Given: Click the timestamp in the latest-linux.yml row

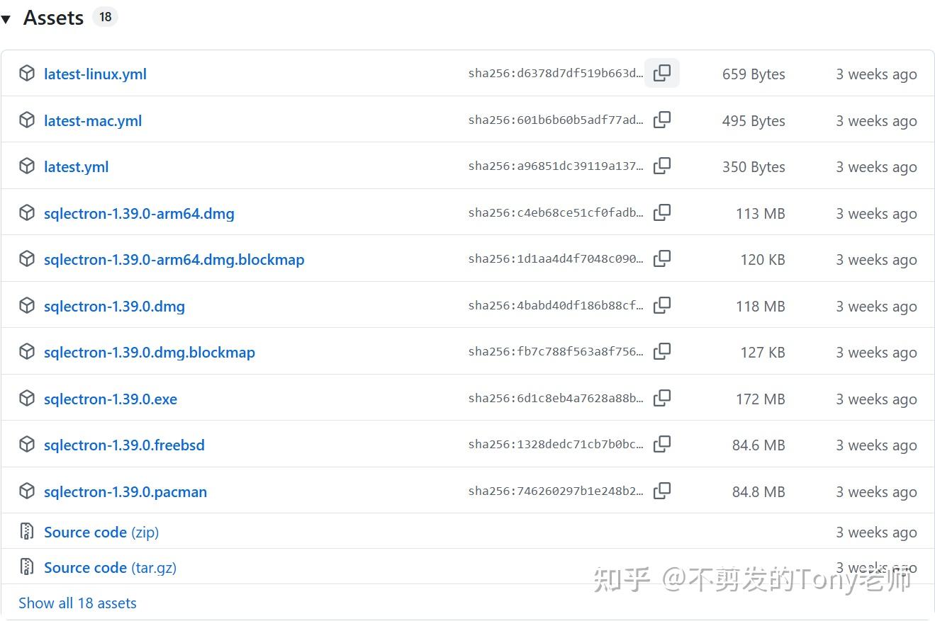Looking at the screenshot, I should point(876,74).
